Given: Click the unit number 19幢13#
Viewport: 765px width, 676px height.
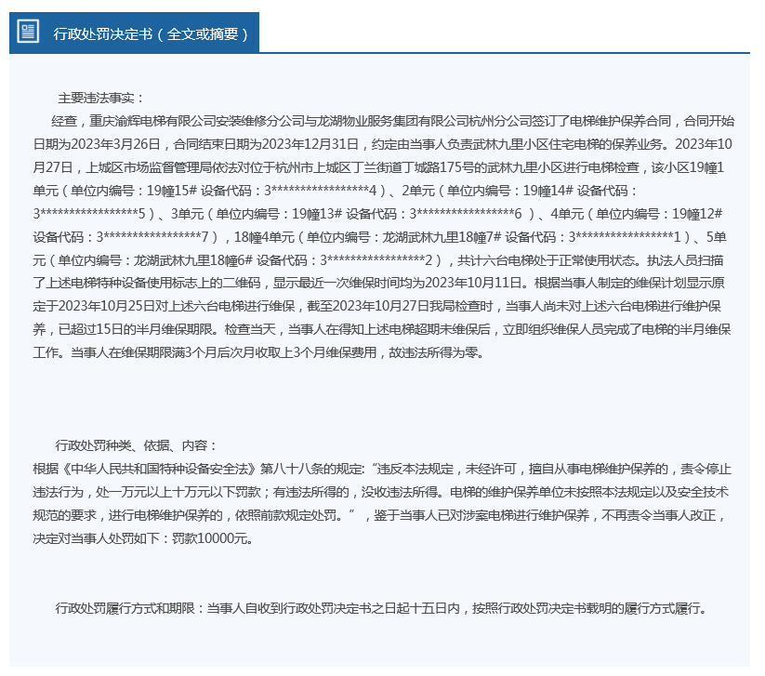Looking at the screenshot, I should [x=317, y=214].
